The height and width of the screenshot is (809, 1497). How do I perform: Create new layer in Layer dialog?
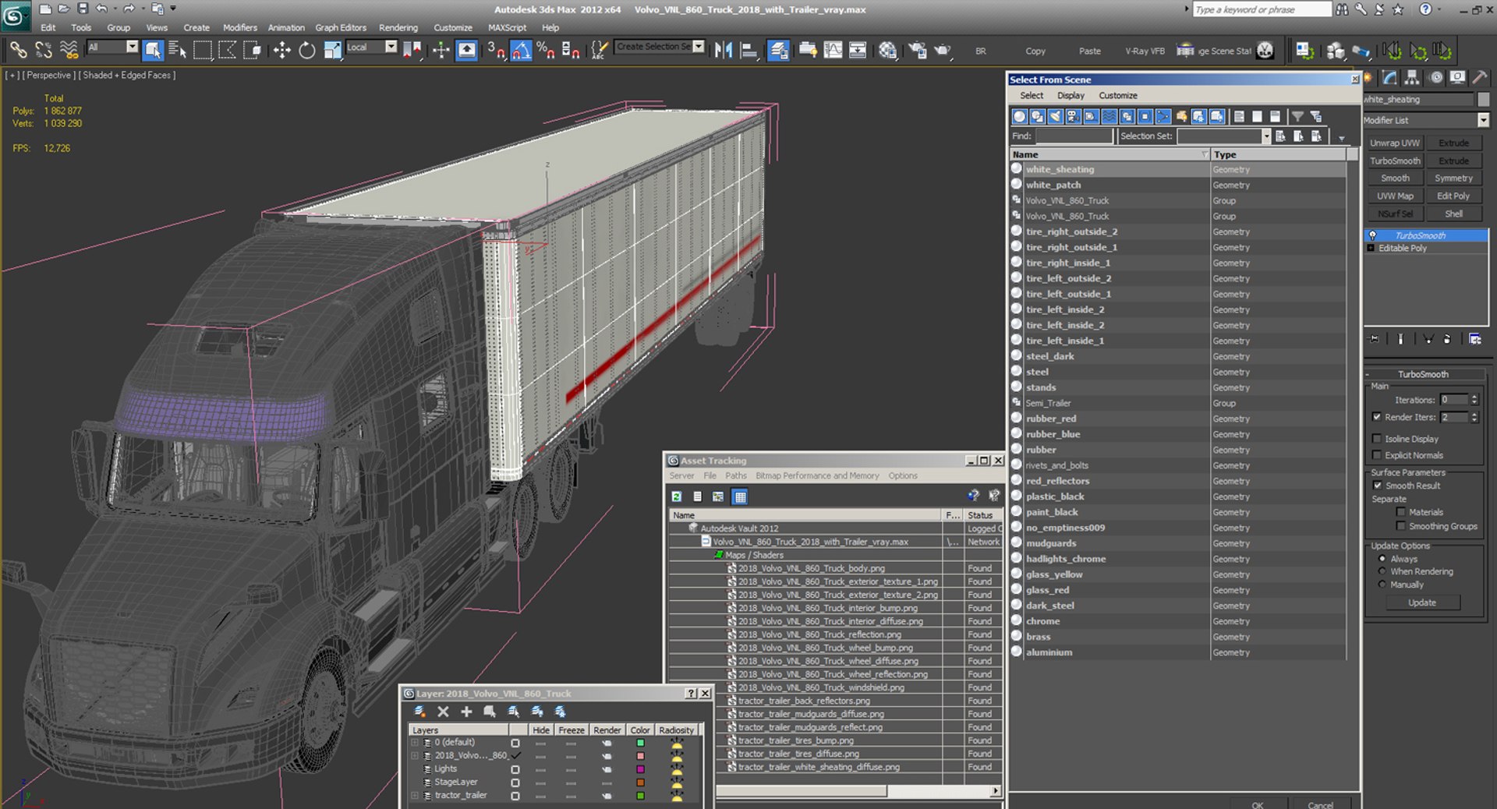(419, 712)
